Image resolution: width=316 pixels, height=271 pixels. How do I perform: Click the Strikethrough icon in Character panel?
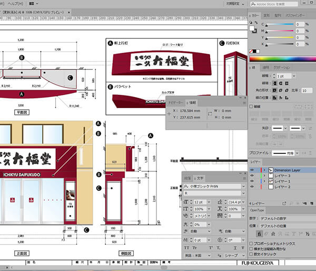click(243, 248)
